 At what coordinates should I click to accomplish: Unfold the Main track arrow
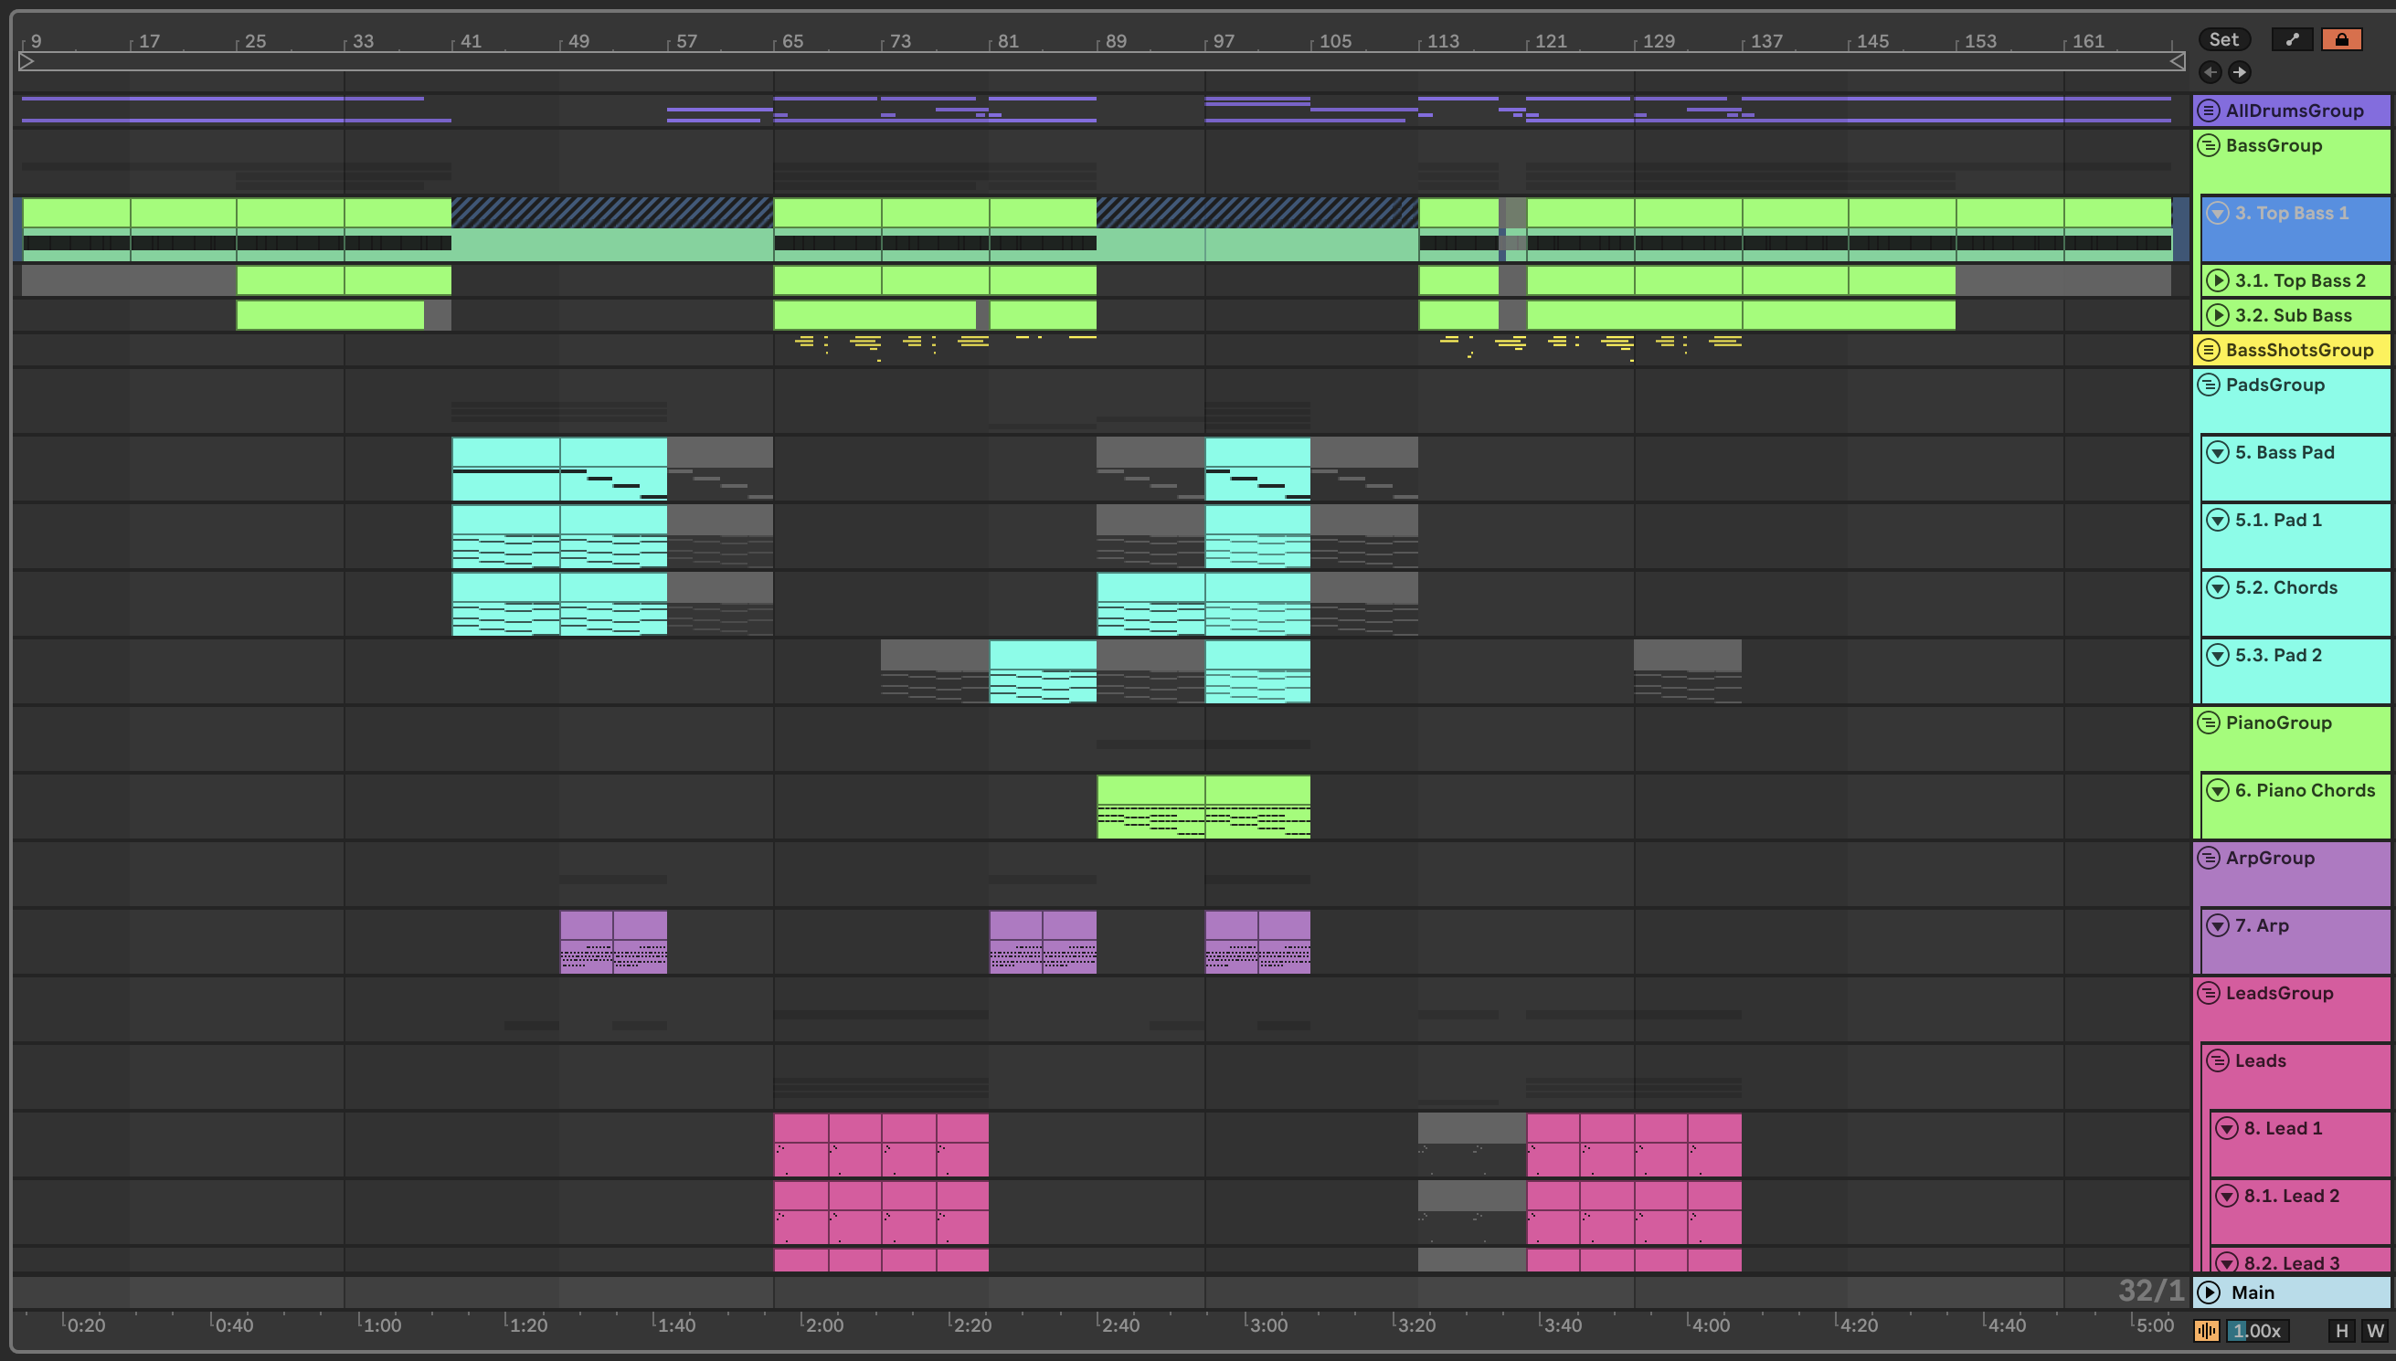pos(2208,1292)
